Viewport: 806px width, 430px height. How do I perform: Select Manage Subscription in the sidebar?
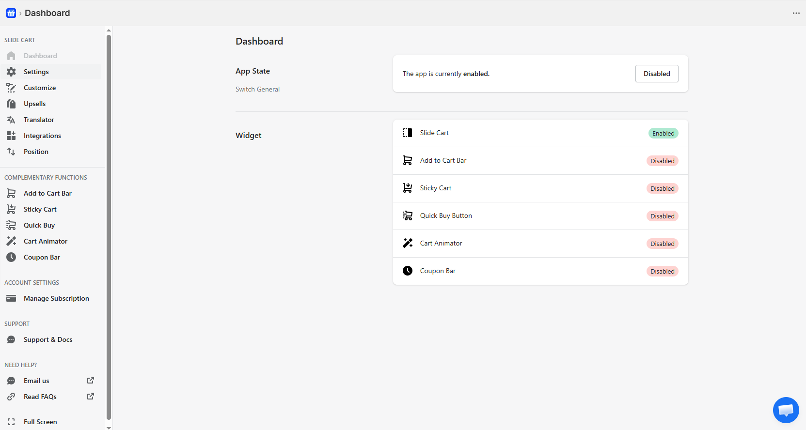pos(56,298)
